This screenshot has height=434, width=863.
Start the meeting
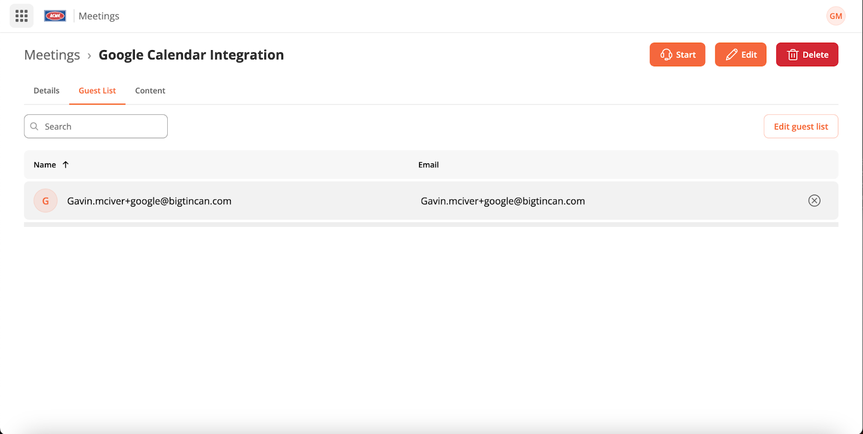point(677,54)
